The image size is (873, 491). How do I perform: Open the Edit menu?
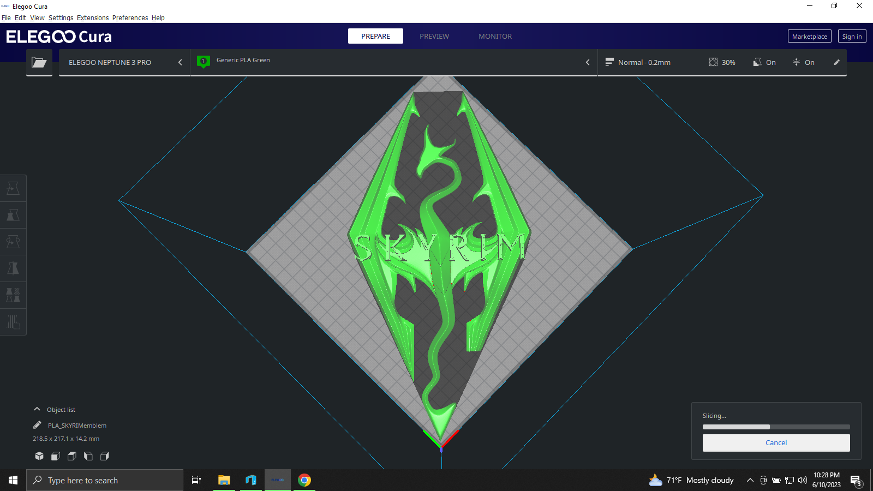pos(20,17)
